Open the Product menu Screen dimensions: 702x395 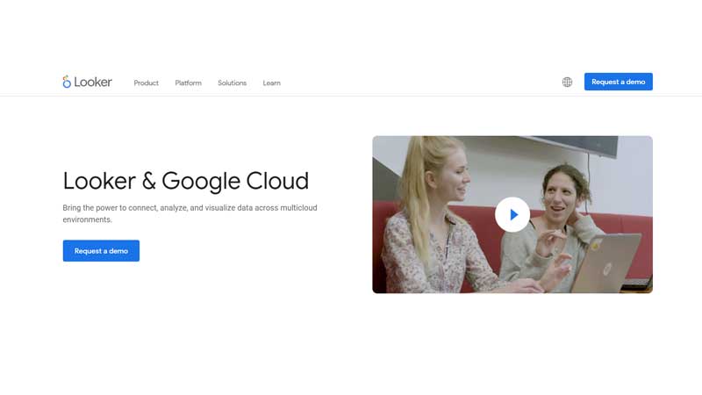coord(146,83)
